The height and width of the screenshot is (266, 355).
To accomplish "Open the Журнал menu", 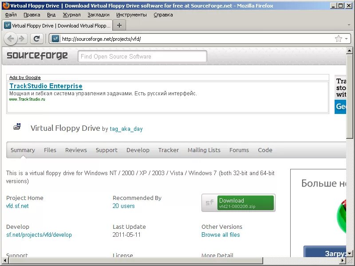I will click(71, 15).
